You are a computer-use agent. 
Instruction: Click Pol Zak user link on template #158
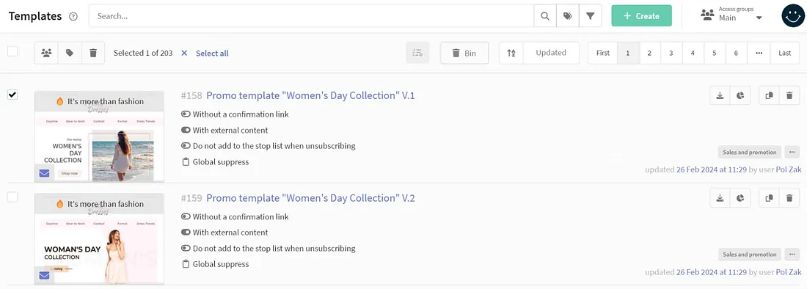(x=789, y=169)
